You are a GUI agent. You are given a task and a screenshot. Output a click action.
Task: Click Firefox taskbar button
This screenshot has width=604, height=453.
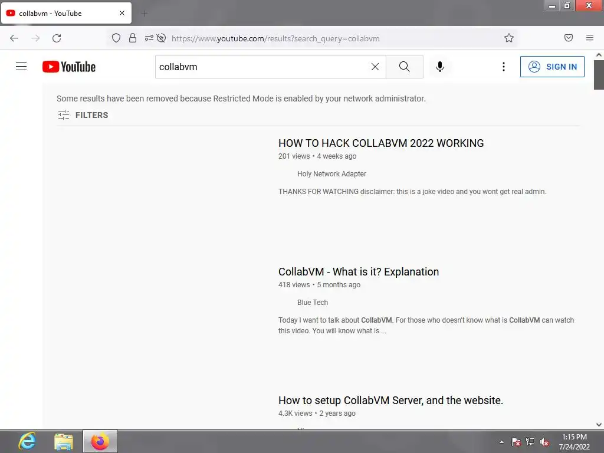pyautogui.click(x=100, y=441)
